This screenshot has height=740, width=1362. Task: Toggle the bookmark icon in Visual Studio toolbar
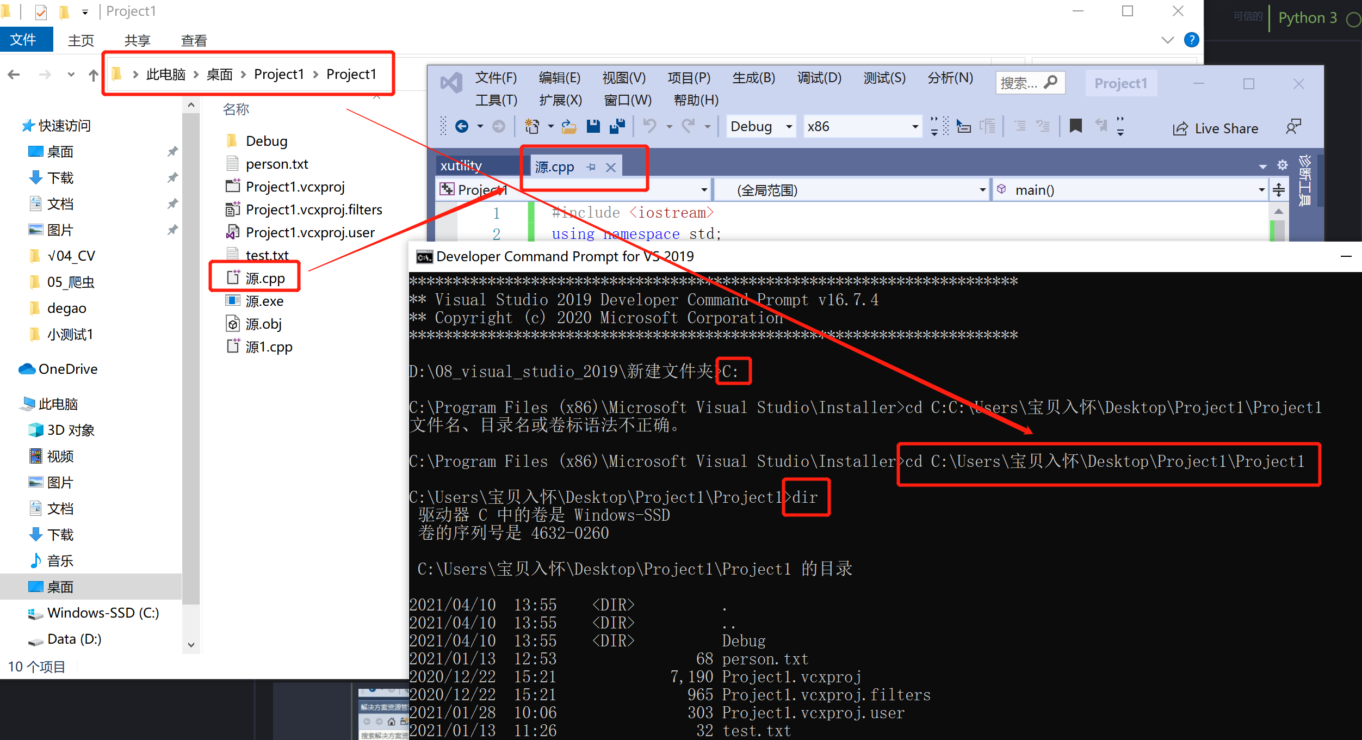point(1075,127)
